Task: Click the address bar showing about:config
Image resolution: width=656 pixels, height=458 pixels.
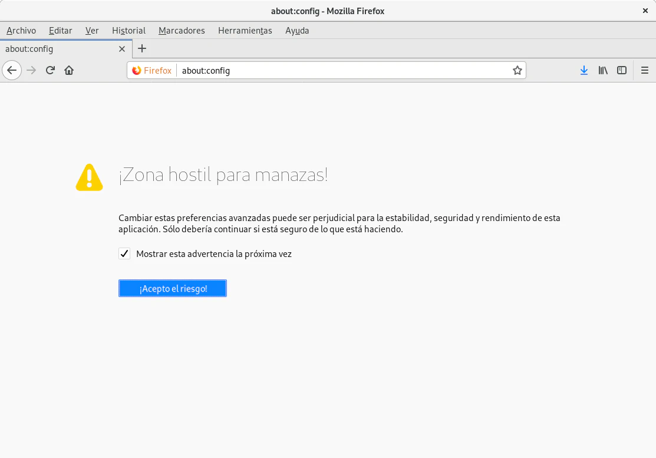Action: (342, 71)
